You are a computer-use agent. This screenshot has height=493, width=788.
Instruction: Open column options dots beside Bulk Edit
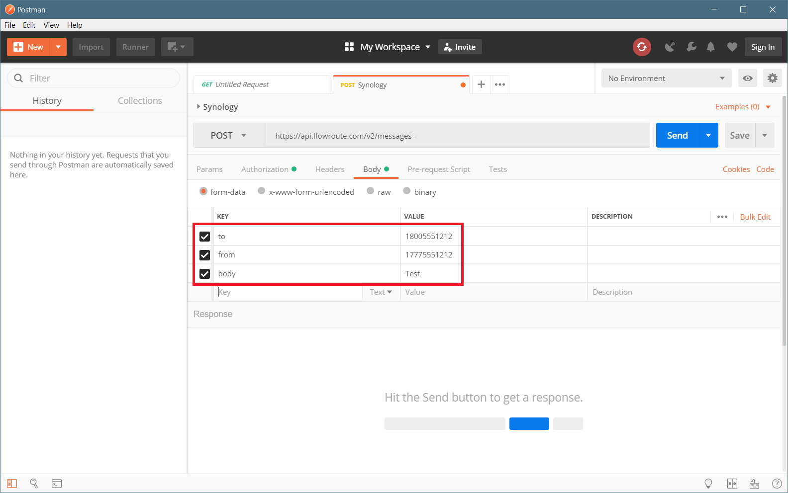pos(722,217)
